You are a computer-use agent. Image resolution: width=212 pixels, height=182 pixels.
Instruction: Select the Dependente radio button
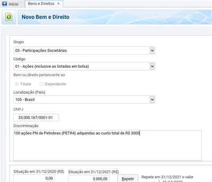click(x=41, y=84)
